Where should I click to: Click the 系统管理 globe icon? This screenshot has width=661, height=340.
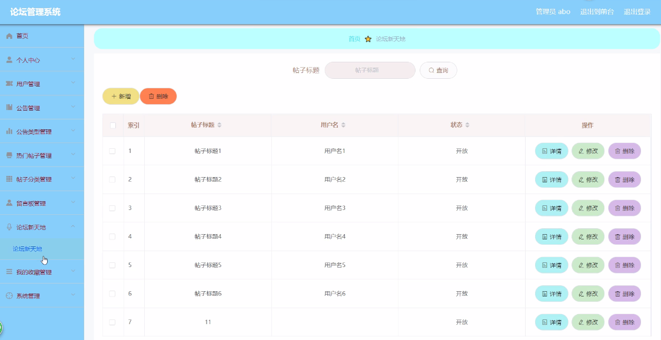[9, 296]
